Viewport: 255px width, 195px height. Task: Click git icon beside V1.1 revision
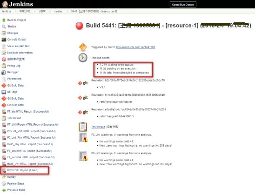[x=83, y=83]
